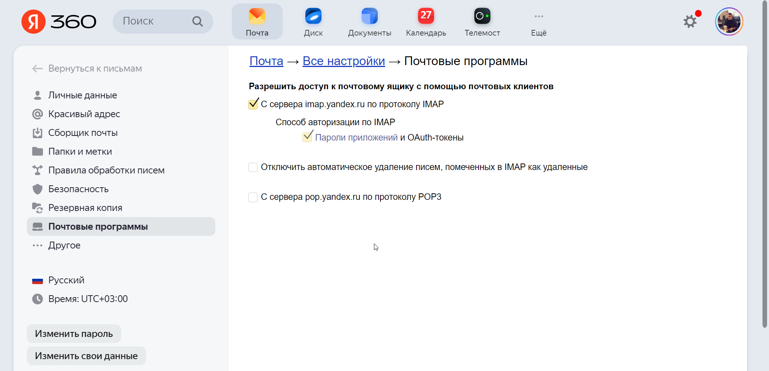Expand the Ещё more apps menu

(x=539, y=21)
